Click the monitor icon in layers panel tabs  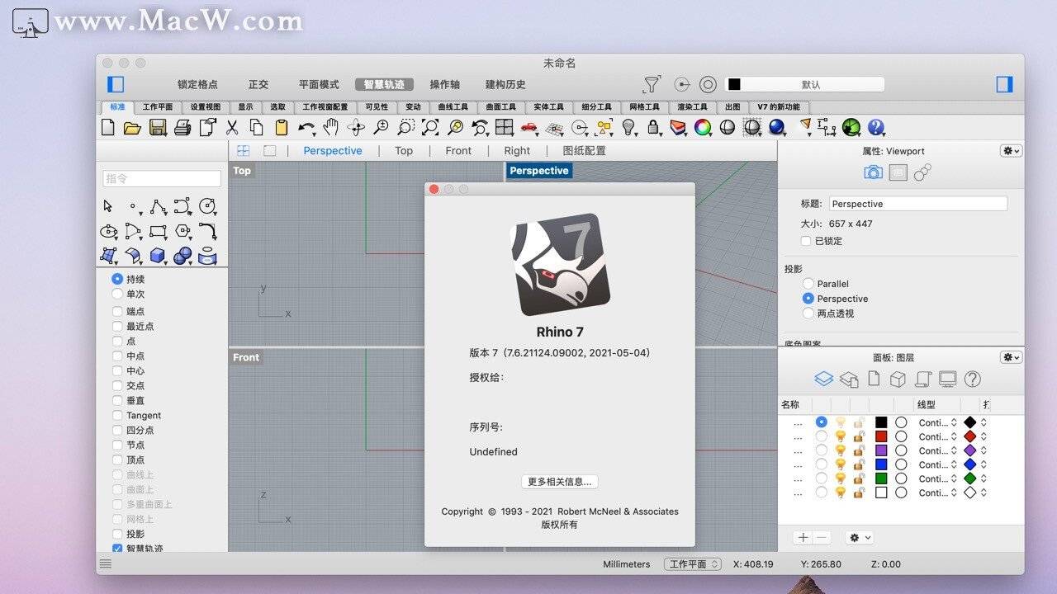tap(947, 379)
